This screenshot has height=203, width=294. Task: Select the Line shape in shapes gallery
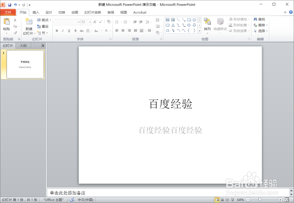click(178, 20)
